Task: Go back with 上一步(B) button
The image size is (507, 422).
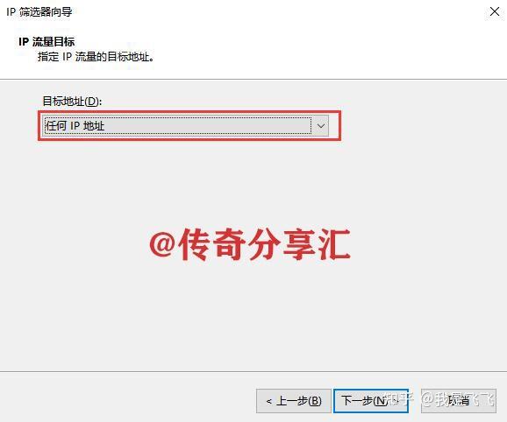Action: 294,401
